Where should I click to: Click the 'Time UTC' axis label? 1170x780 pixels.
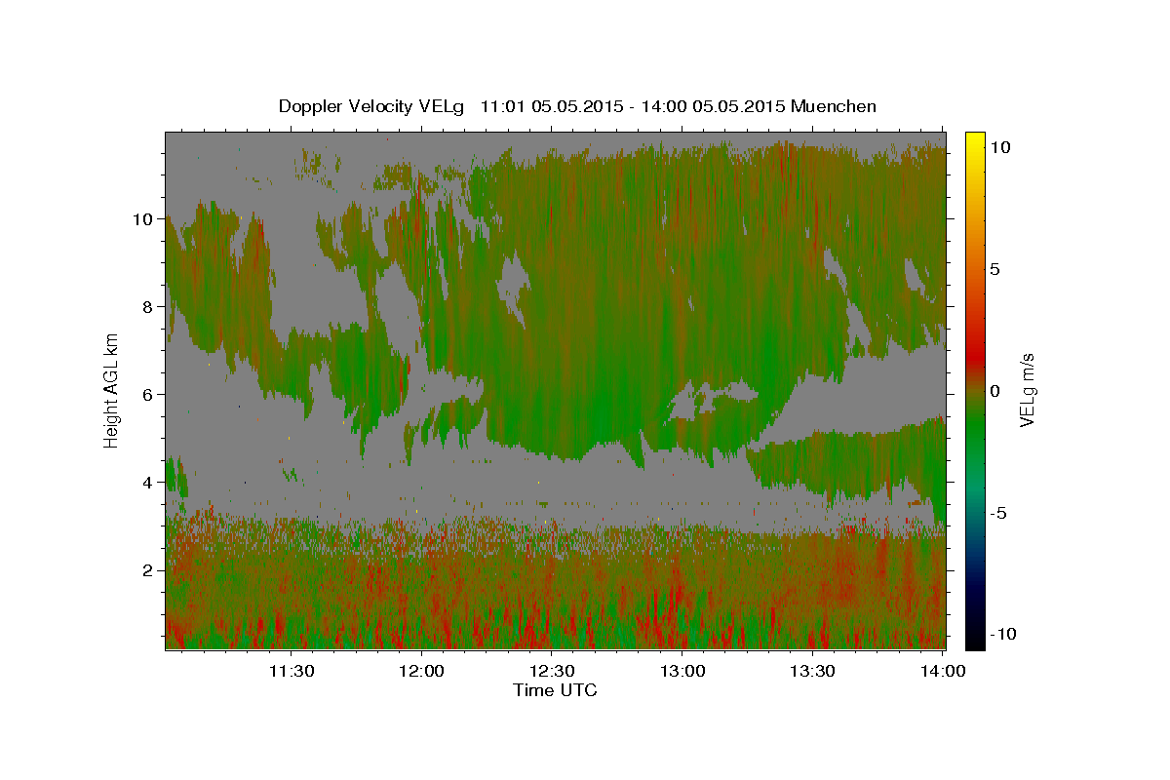tap(555, 690)
